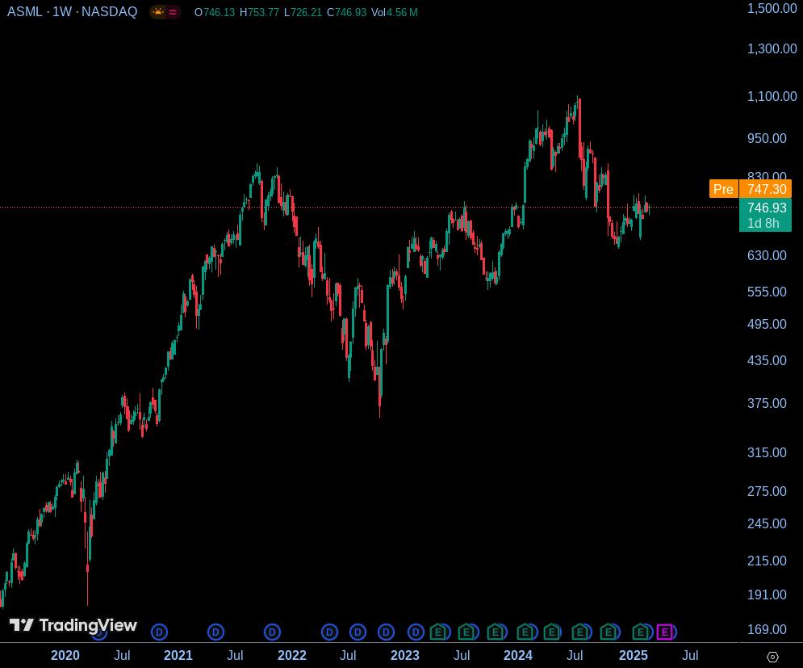Open dividend marker just before 2022 label
Screen dimensions: 803x668
272,632
